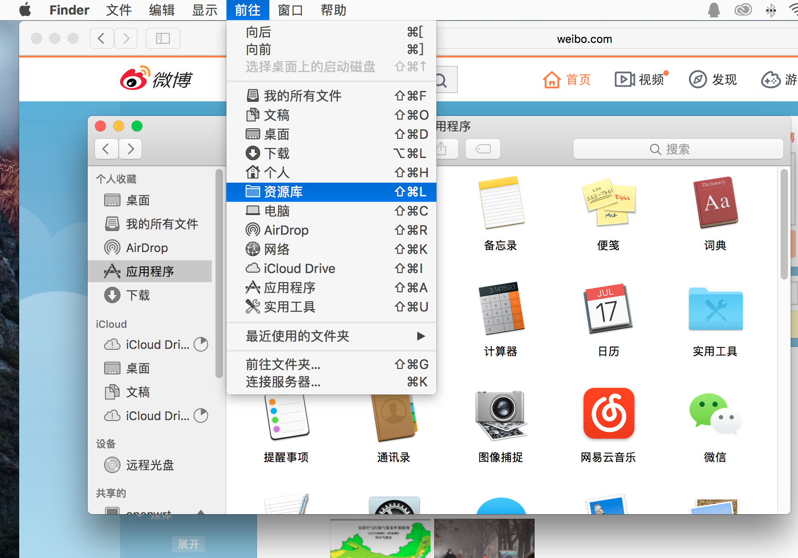Image resolution: width=798 pixels, height=558 pixels.
Task: Choose 我的所有文件 in the 前往 menu
Action: [x=331, y=96]
